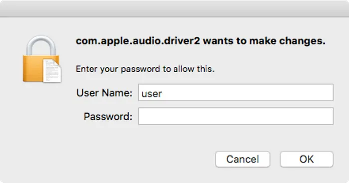Click the "Password:" label
The image size is (349, 183).
(108, 117)
